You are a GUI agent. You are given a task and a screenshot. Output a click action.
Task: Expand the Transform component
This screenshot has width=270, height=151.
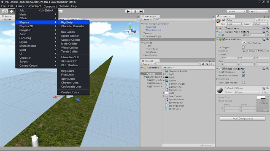tap(217, 28)
